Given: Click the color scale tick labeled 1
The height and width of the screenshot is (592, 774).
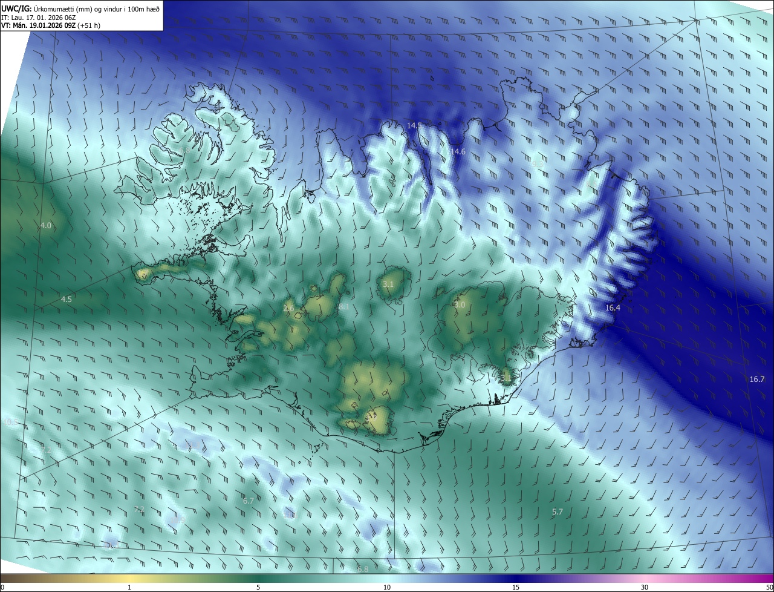Looking at the screenshot, I should coord(129,587).
